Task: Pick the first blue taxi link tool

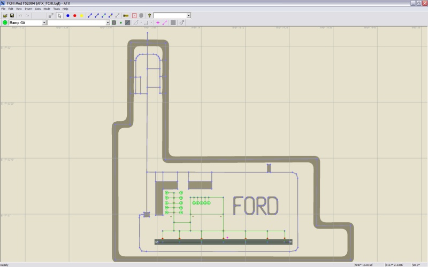Action: tap(90, 15)
